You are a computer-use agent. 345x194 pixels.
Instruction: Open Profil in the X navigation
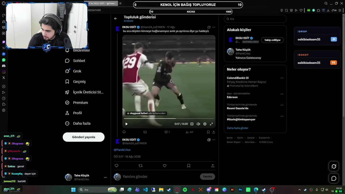(x=73, y=113)
